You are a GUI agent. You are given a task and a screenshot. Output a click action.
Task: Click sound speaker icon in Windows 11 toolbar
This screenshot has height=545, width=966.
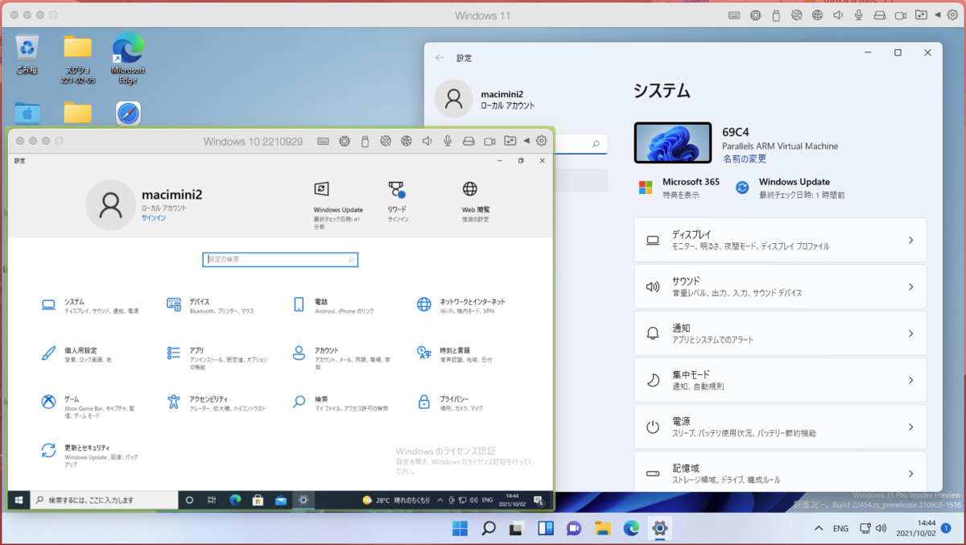pyautogui.click(x=839, y=15)
